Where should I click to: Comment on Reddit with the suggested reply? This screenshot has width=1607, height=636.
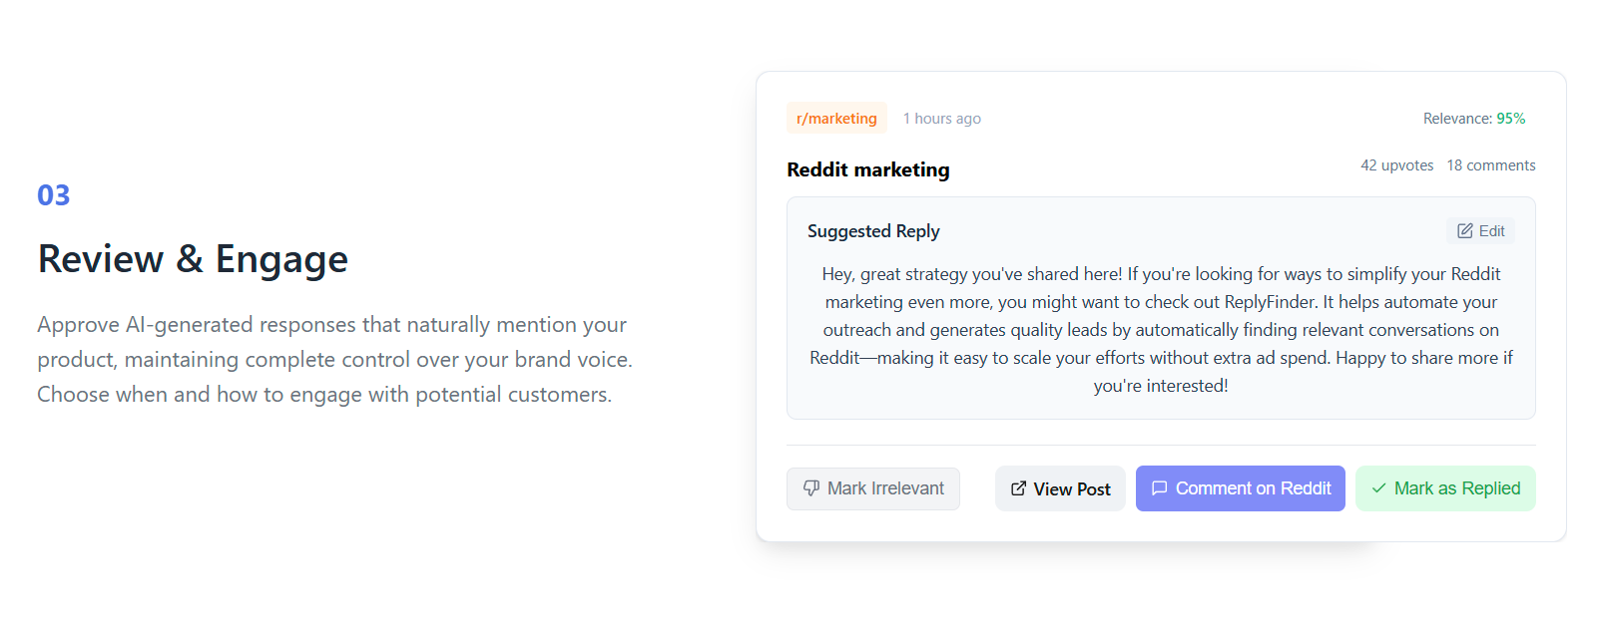(x=1241, y=488)
